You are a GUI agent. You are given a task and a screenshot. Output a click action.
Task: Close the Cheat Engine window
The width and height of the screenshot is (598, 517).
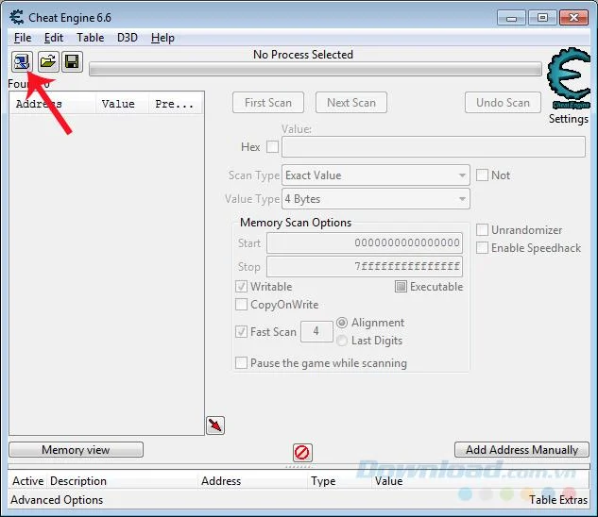[x=573, y=18]
